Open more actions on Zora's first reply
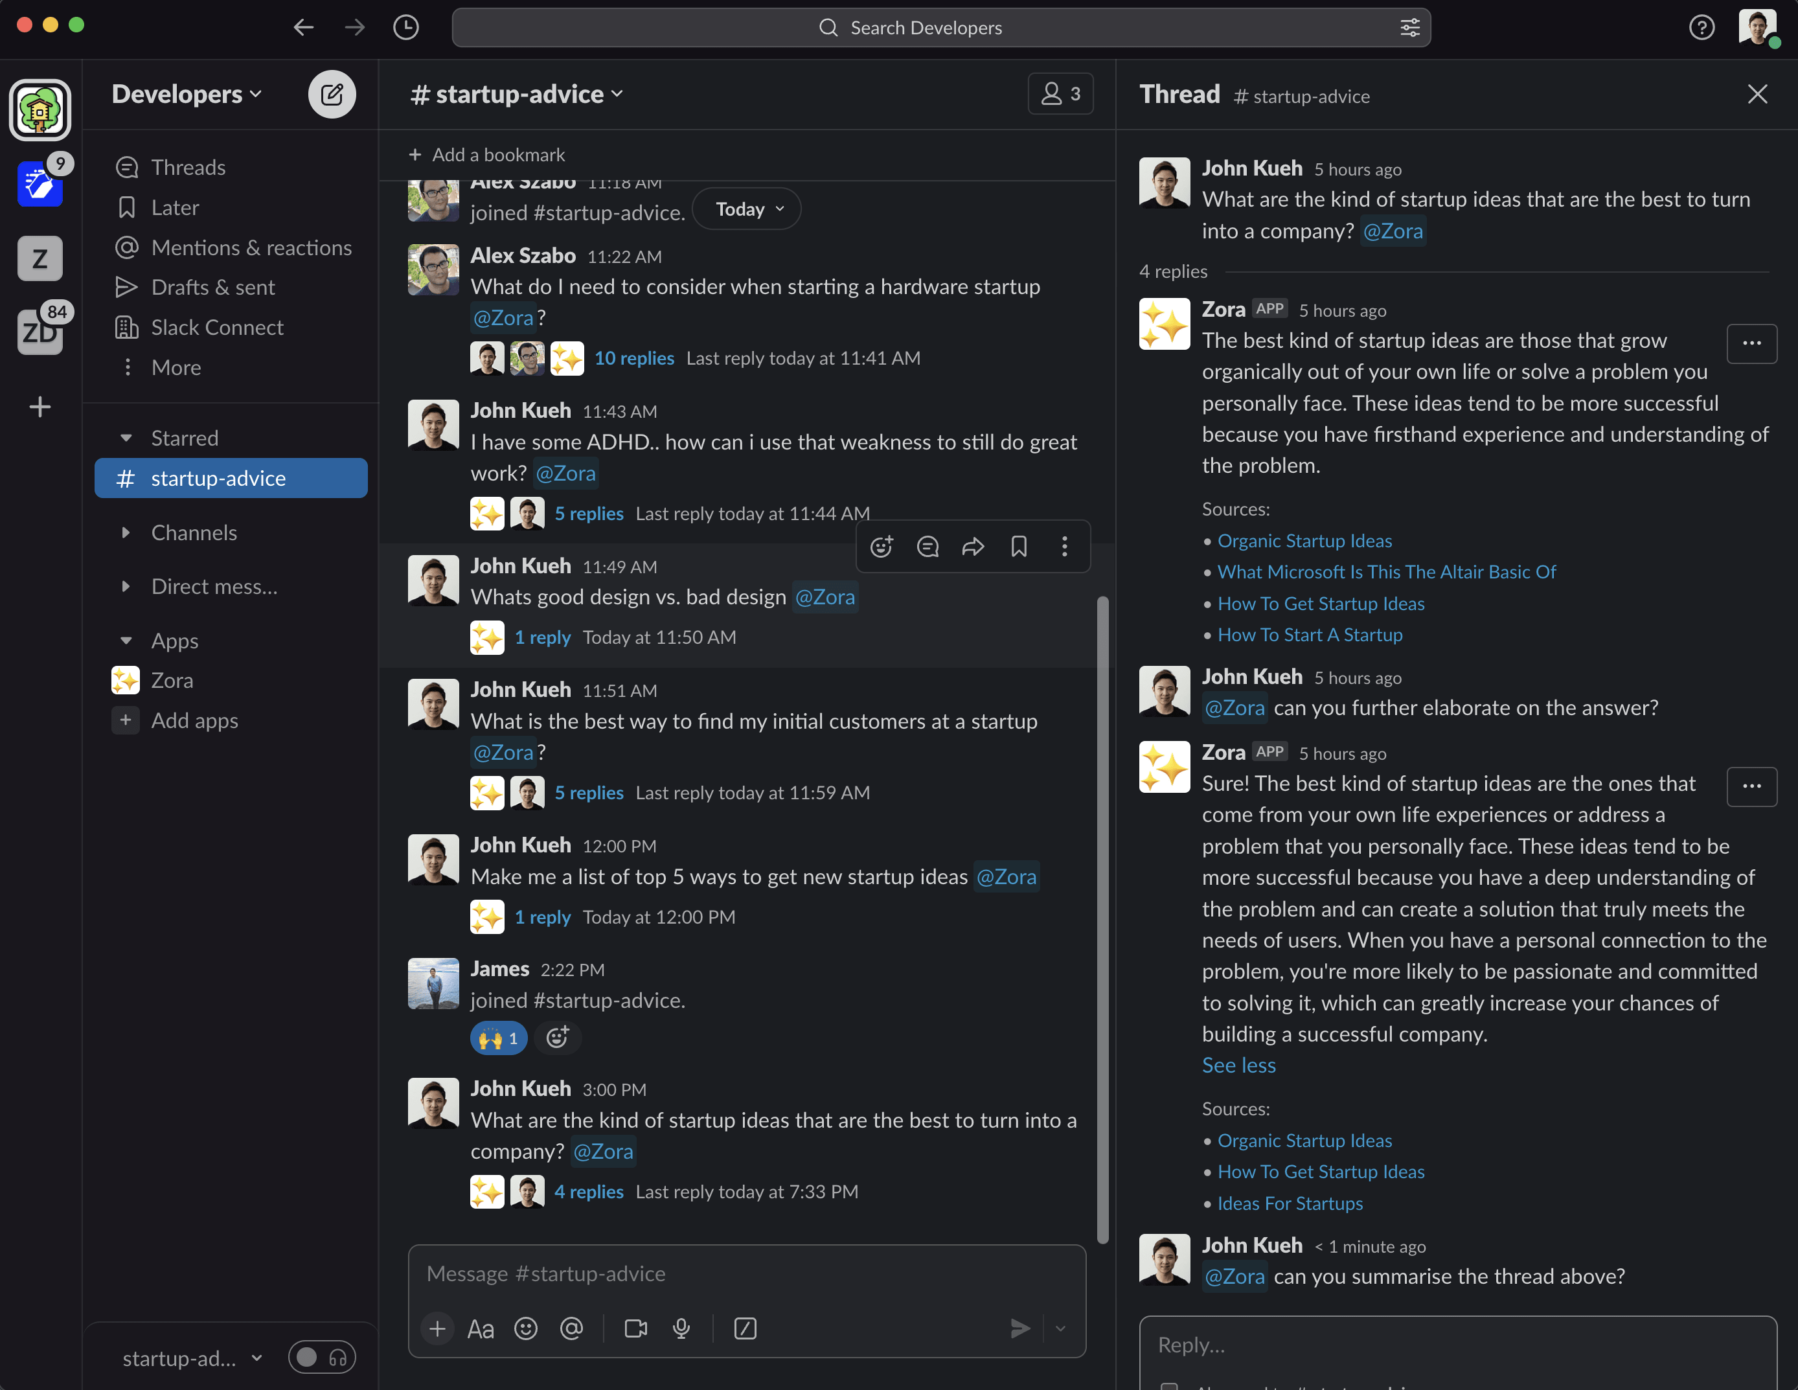This screenshot has width=1798, height=1390. pos(1752,343)
